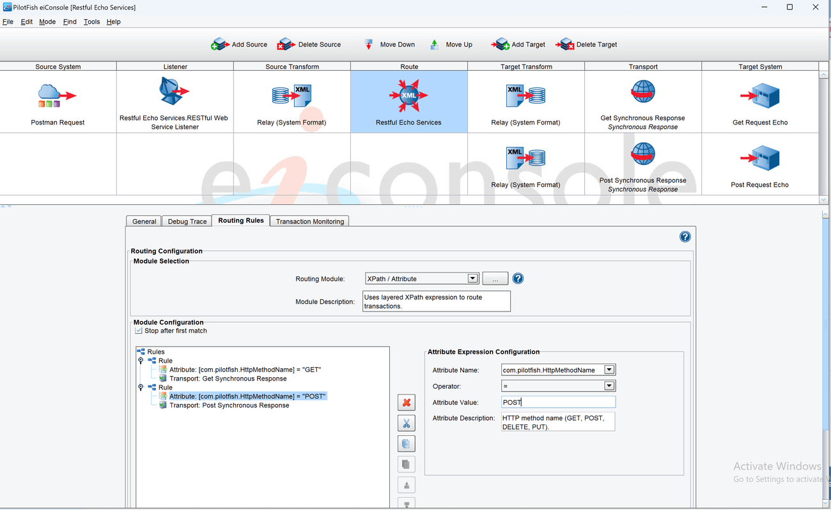Click the stage grid vertical scrollbar down arrow
Screen dimensions: 831x510
coord(825,199)
